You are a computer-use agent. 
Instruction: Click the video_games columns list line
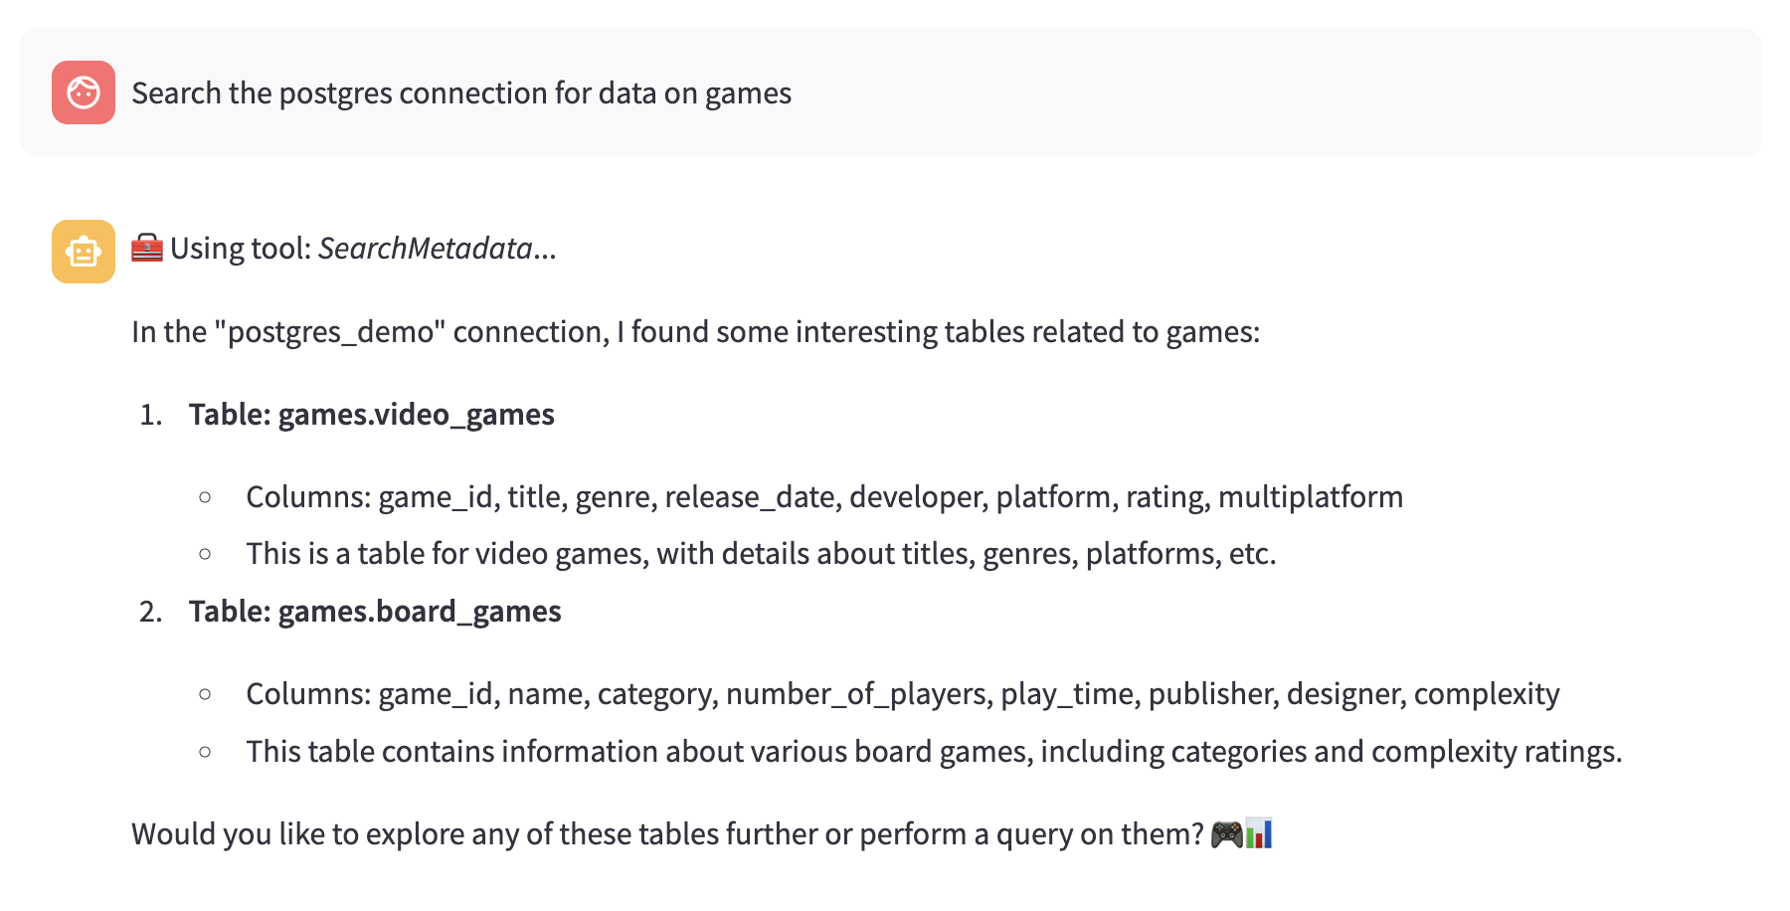[824, 497]
